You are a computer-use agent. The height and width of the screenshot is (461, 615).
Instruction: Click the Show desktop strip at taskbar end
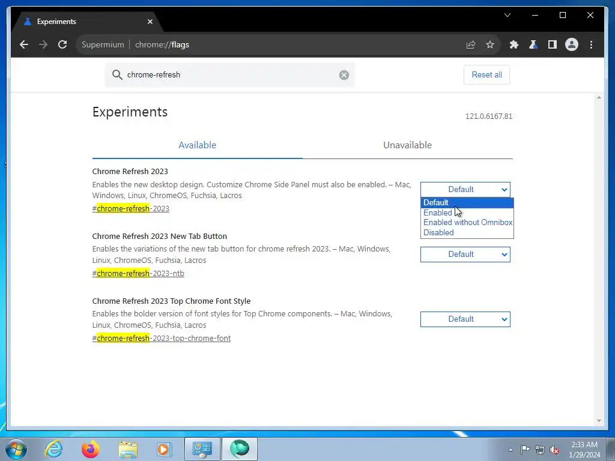point(611,449)
